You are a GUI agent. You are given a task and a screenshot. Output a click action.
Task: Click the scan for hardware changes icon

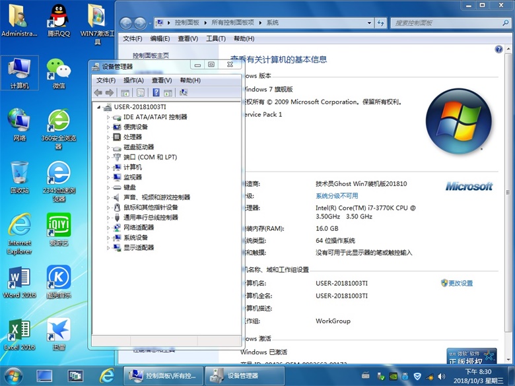coord(184,93)
